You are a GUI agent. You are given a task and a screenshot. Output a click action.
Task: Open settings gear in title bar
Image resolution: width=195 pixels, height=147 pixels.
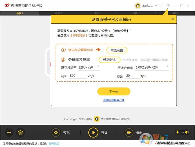[168, 6]
